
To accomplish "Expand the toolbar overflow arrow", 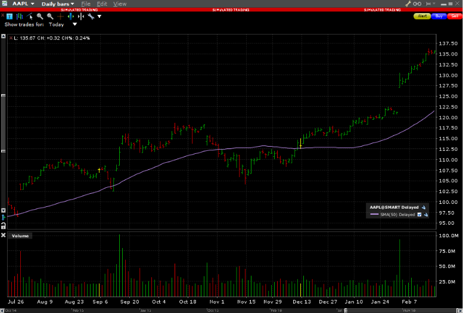I will 100,17.
